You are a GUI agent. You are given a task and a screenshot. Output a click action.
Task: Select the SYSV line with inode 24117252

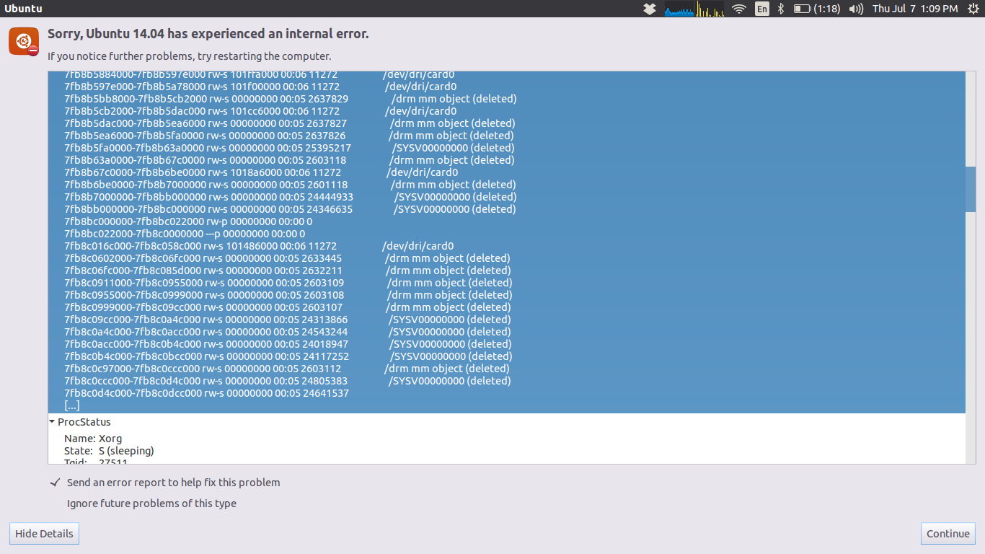tap(288, 356)
